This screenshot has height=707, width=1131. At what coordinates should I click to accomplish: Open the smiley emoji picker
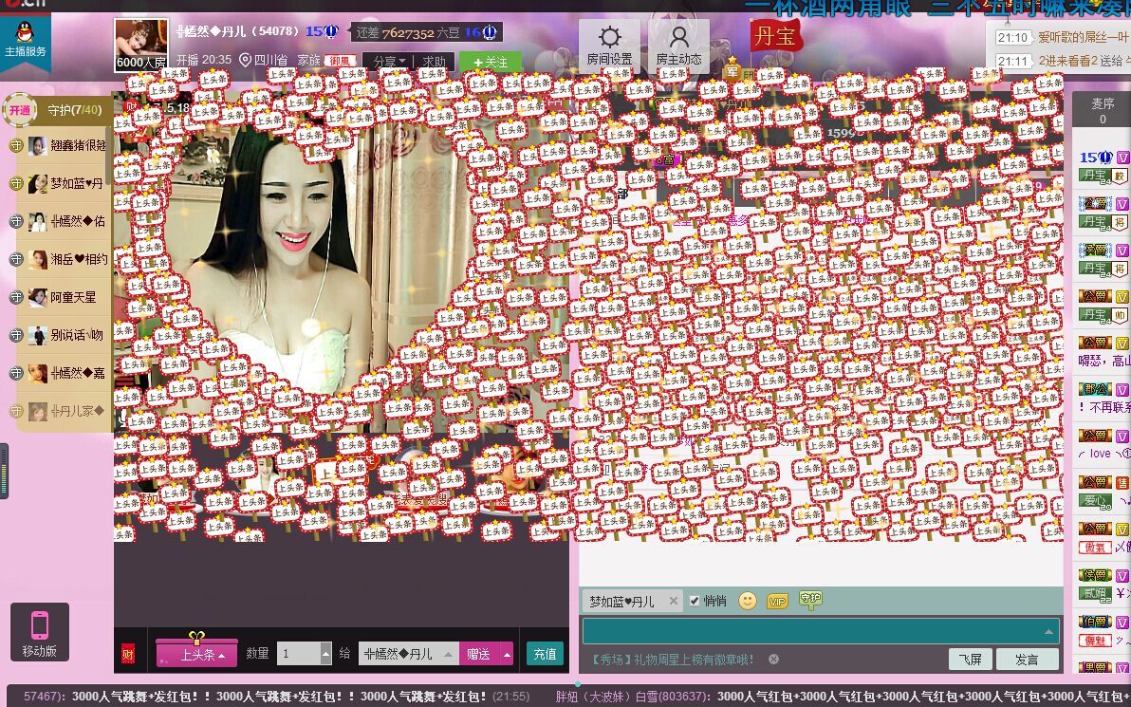pyautogui.click(x=748, y=600)
